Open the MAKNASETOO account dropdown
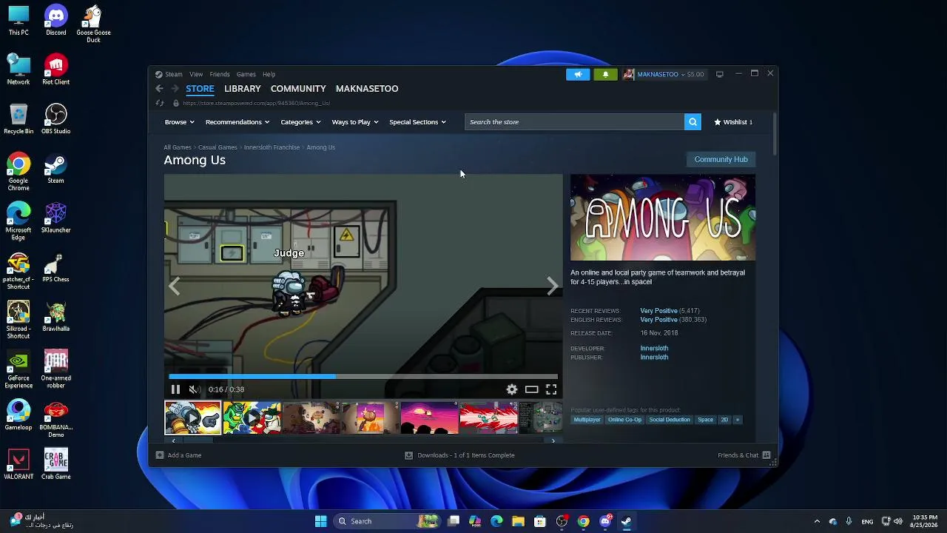 [x=664, y=74]
